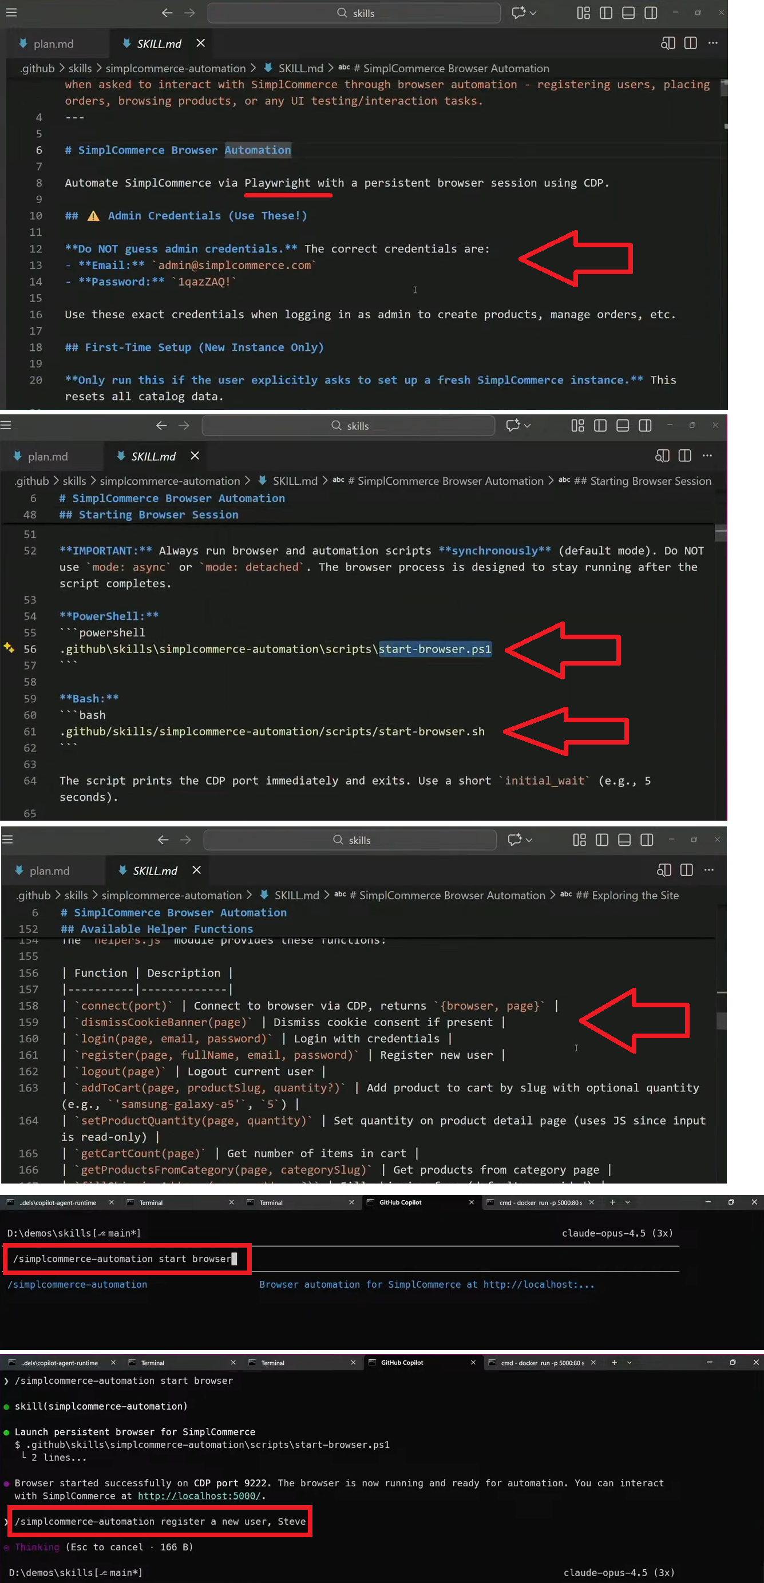This screenshot has width=764, height=1583.
Task: Open hamburger menu in Exploring the Site window
Action: pos(7,839)
